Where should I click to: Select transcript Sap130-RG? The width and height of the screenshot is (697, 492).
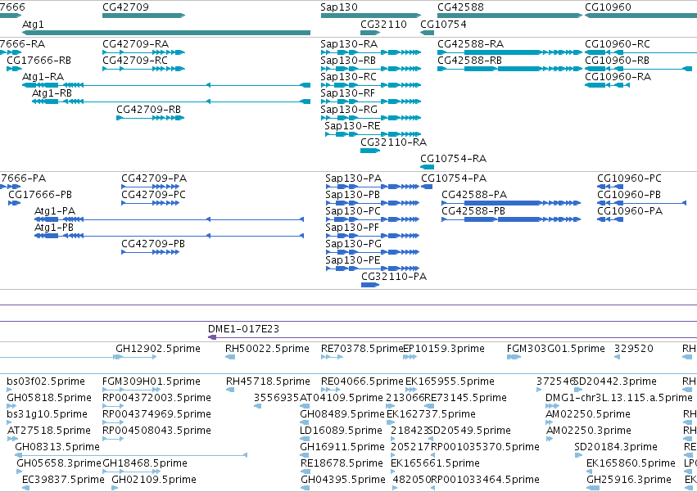349,110
